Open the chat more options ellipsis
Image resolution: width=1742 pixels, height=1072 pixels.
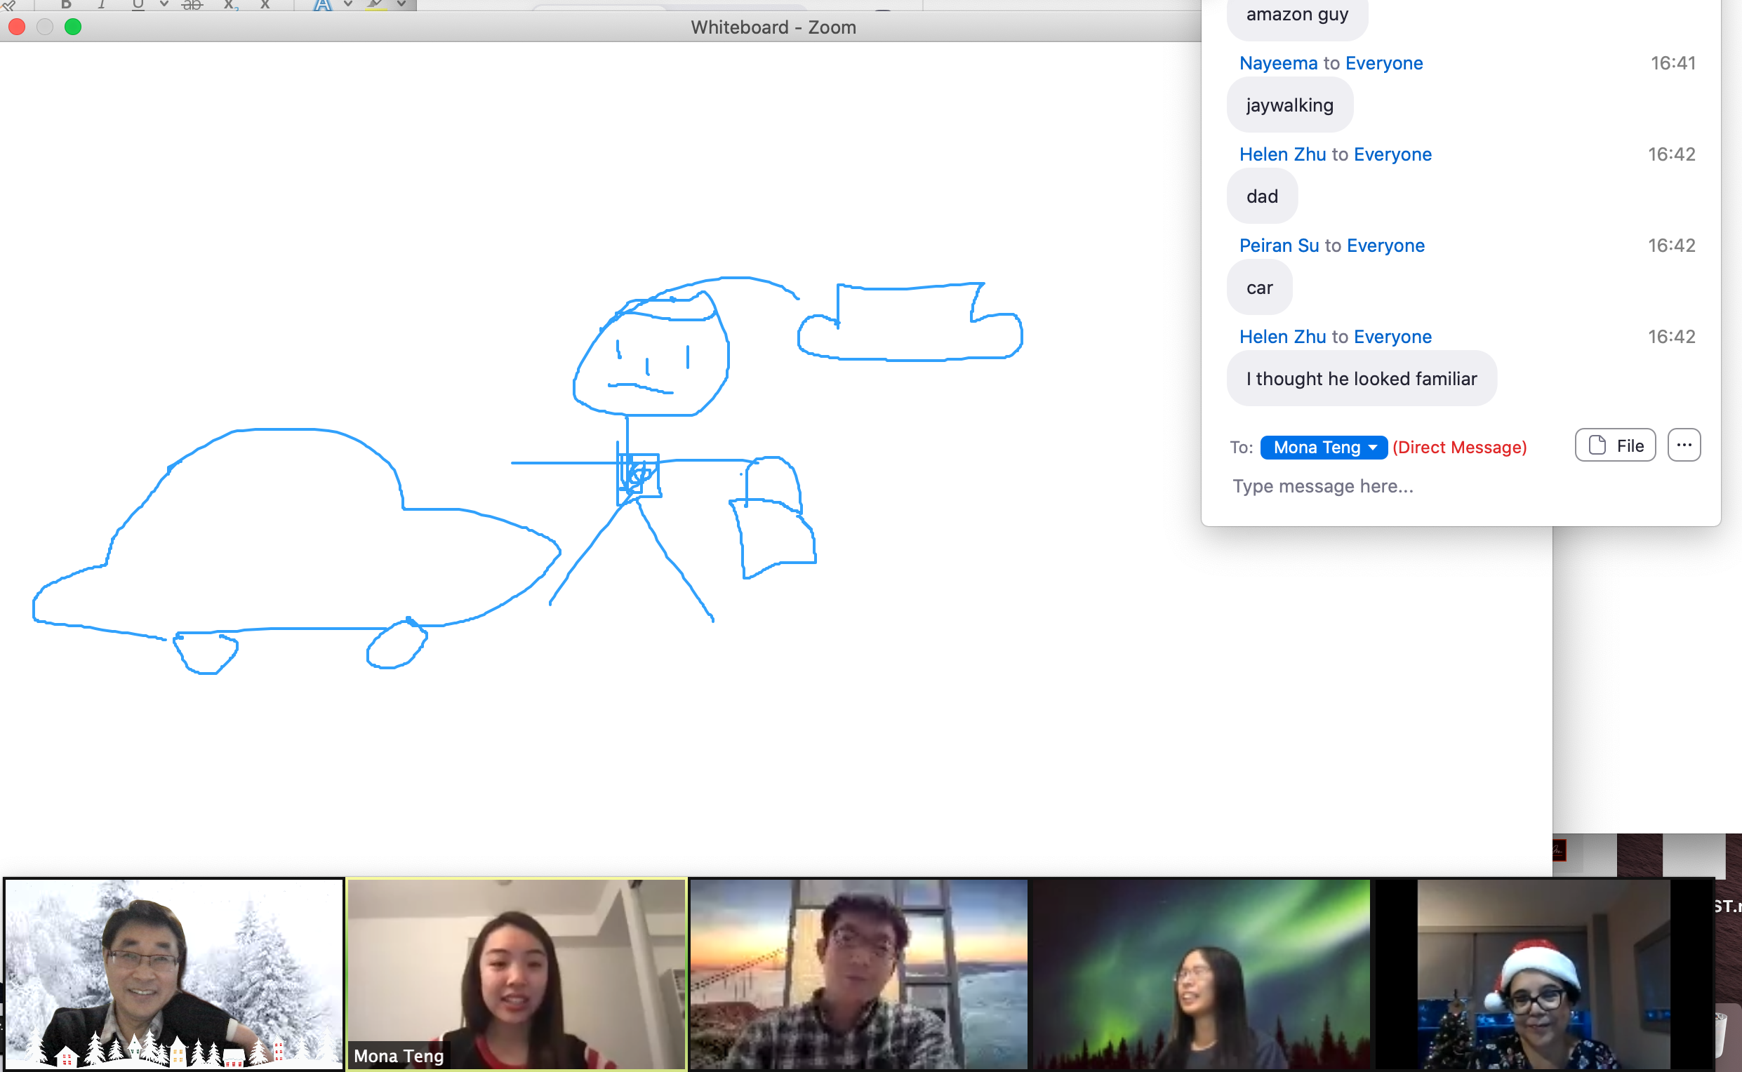(1683, 445)
